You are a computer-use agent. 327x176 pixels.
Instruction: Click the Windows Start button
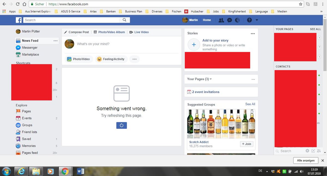click(6, 171)
